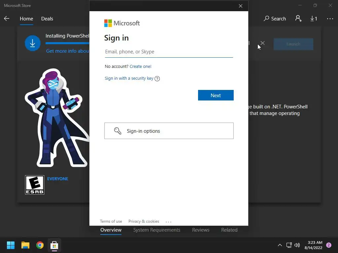Open the Terms of use link

(111, 221)
